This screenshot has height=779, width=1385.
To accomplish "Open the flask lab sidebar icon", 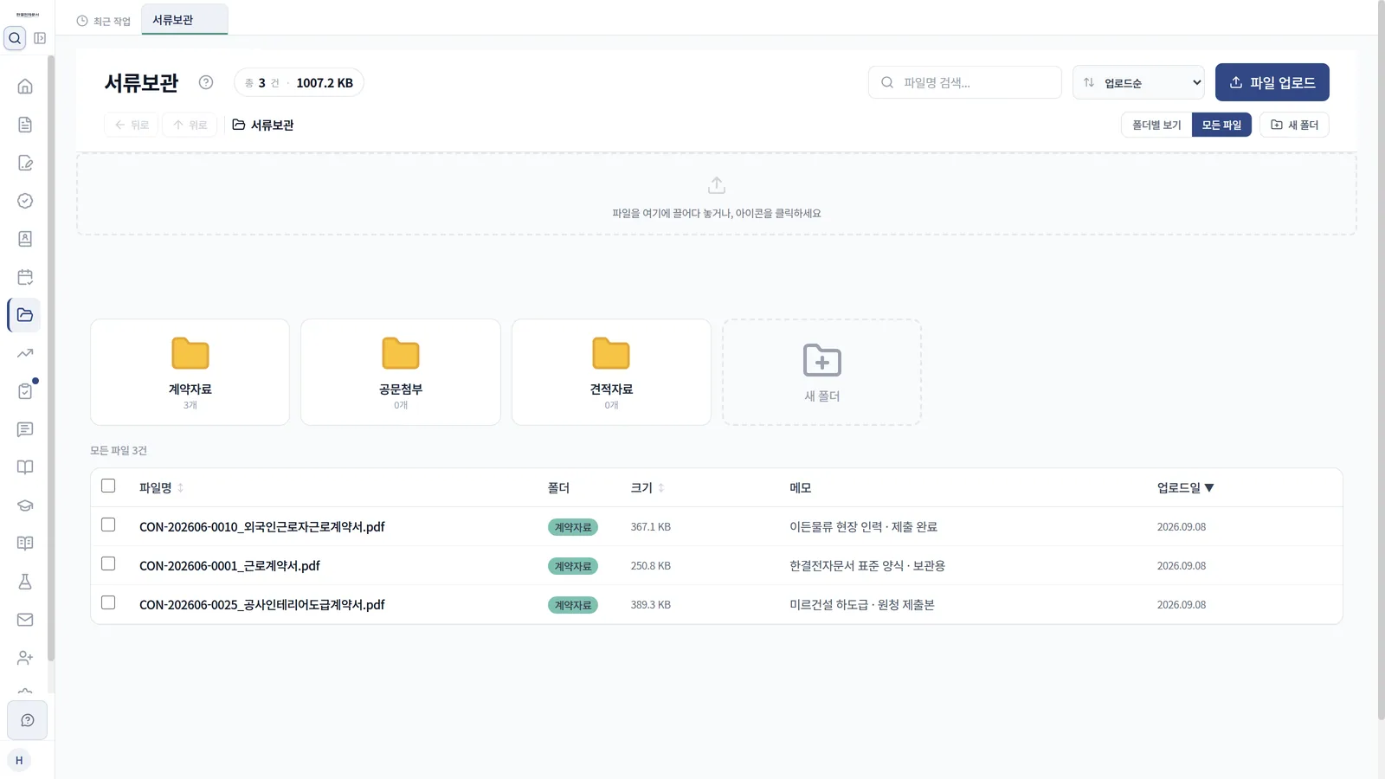I will [25, 582].
